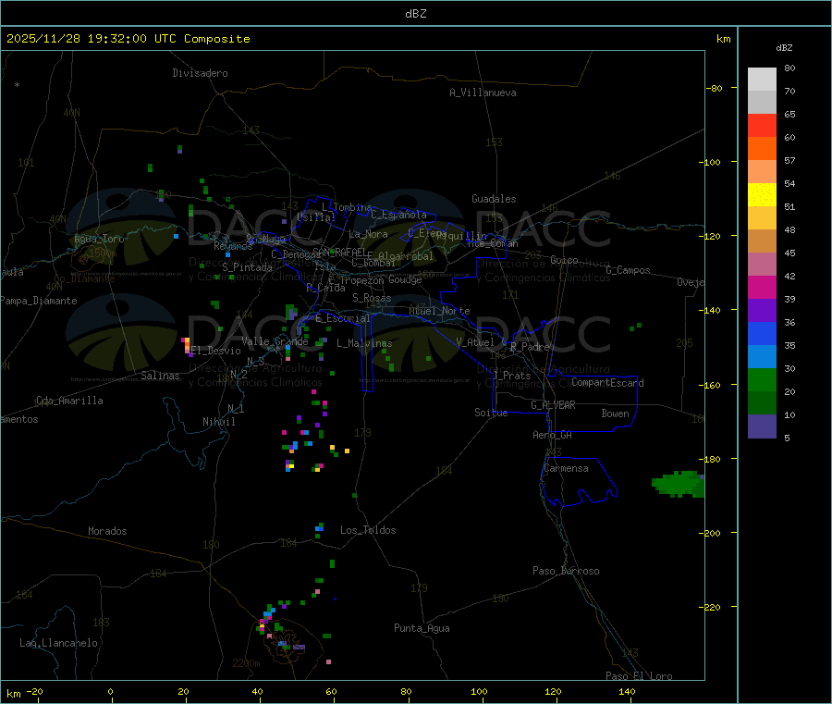This screenshot has height=704, width=832.
Task: Click the Lag_Llancanelo label
Action: (58, 642)
